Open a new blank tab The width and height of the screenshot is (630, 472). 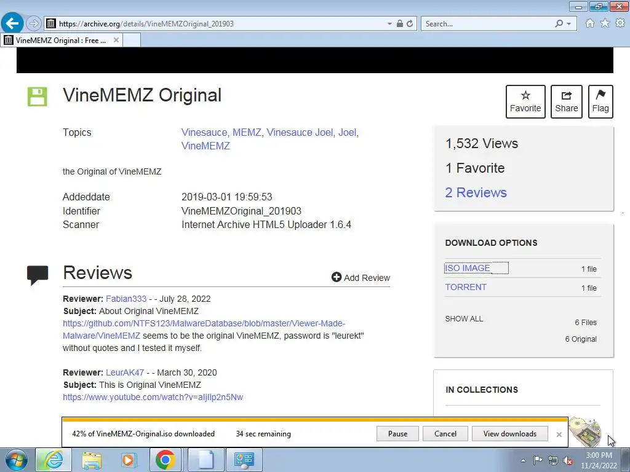pyautogui.click(x=132, y=40)
